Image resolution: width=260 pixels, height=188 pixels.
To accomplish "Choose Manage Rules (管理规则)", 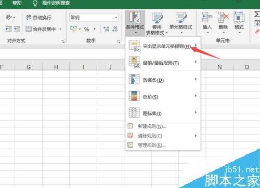I will click(x=163, y=145).
